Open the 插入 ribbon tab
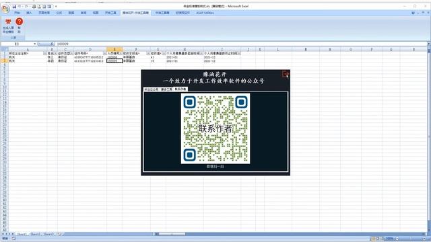431x242 pixels. click(x=29, y=13)
